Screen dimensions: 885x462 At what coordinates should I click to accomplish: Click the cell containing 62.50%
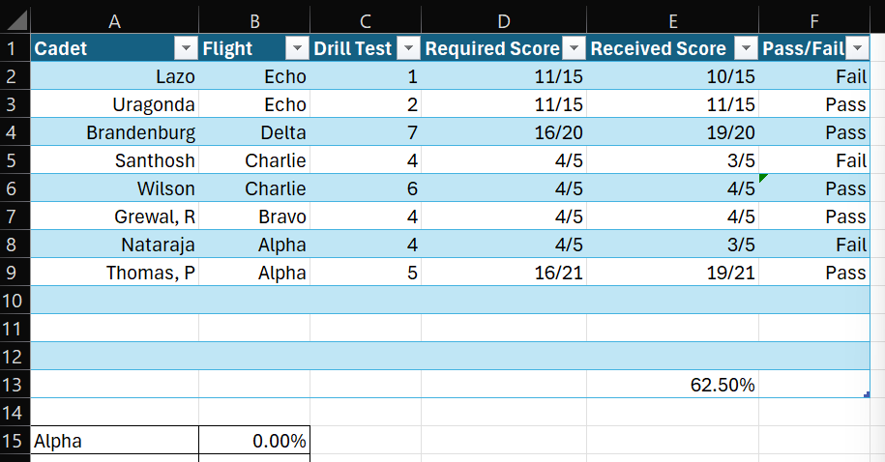[673, 384]
